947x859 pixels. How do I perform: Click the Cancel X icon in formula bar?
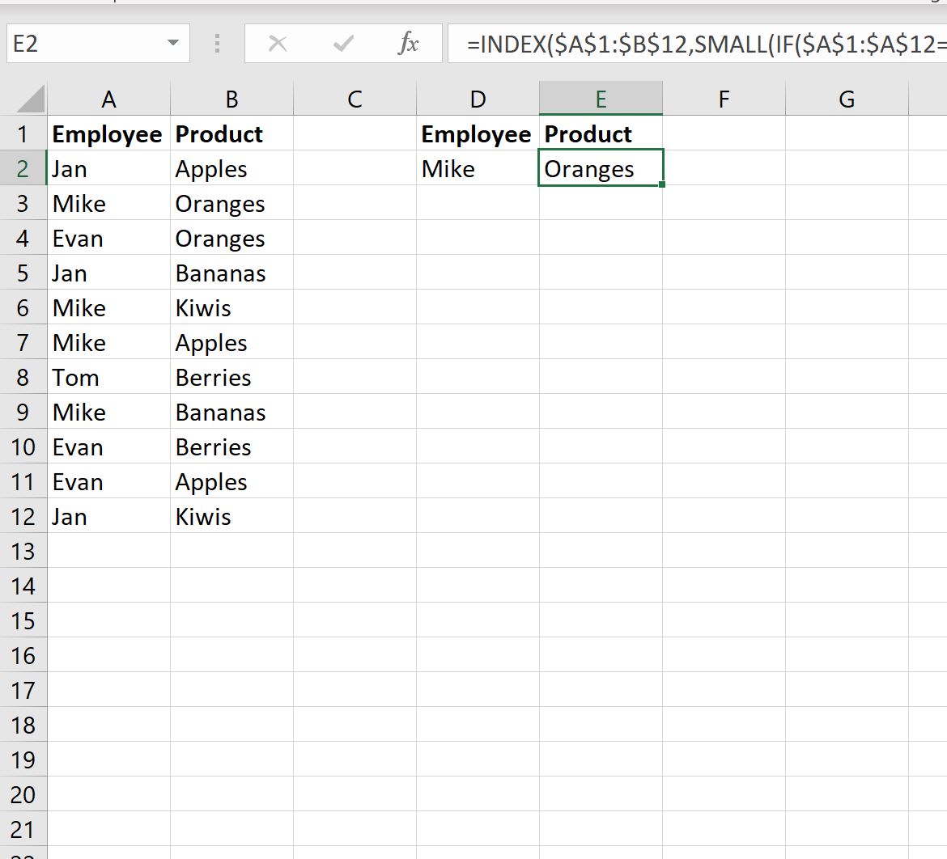click(278, 44)
